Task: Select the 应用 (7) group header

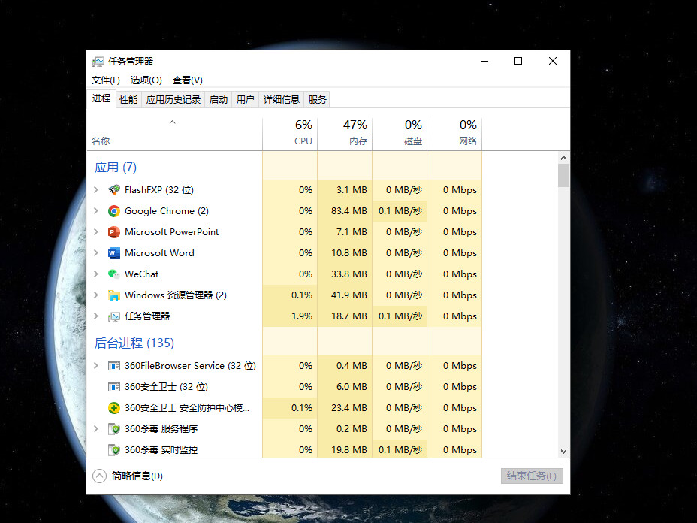Action: point(116,168)
